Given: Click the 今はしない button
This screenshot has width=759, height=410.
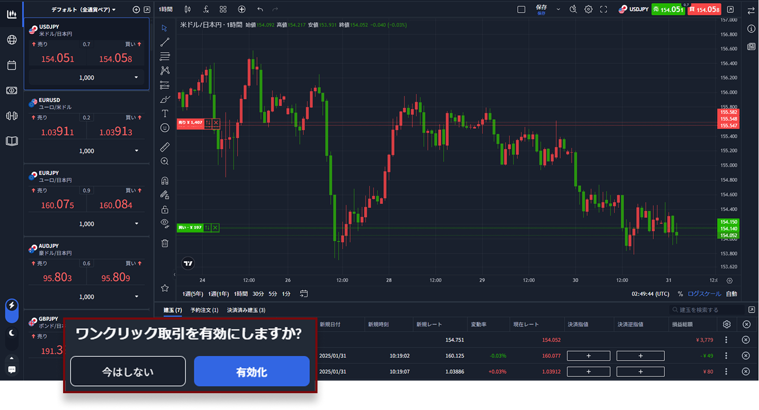Looking at the screenshot, I should click(x=128, y=372).
